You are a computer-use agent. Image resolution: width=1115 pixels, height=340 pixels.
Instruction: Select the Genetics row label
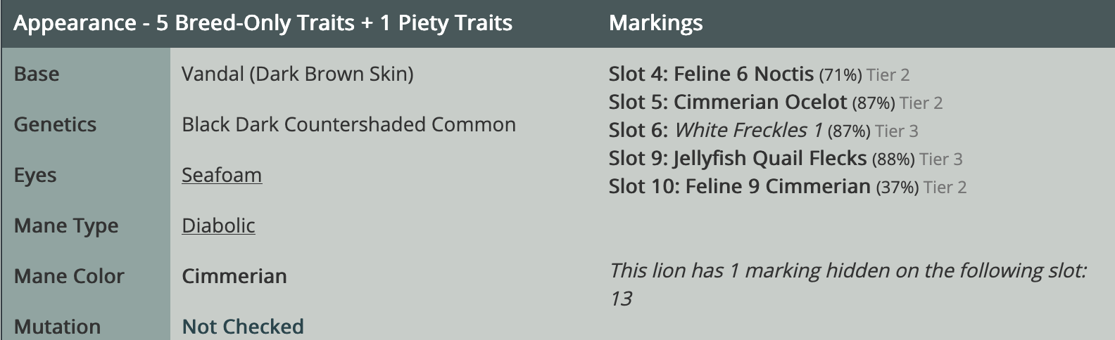click(x=55, y=124)
